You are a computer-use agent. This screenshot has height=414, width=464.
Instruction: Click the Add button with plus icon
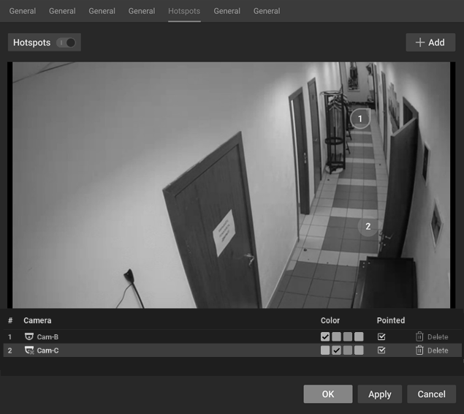coord(430,42)
